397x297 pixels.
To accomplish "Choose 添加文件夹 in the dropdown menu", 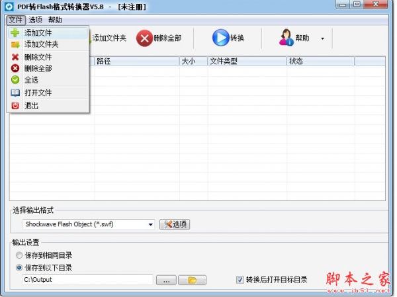I will pyautogui.click(x=48, y=44).
